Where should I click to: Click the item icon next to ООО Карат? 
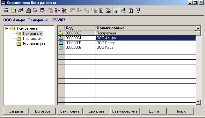pyautogui.click(x=61, y=48)
